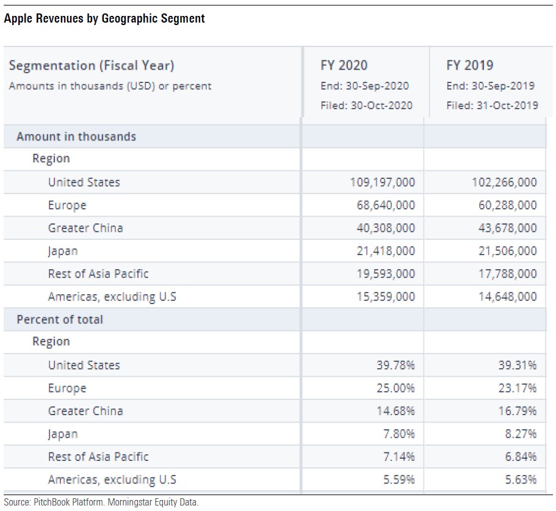The width and height of the screenshot is (556, 511).
Task: Select Region row under Percent of total
Action: 51,342
